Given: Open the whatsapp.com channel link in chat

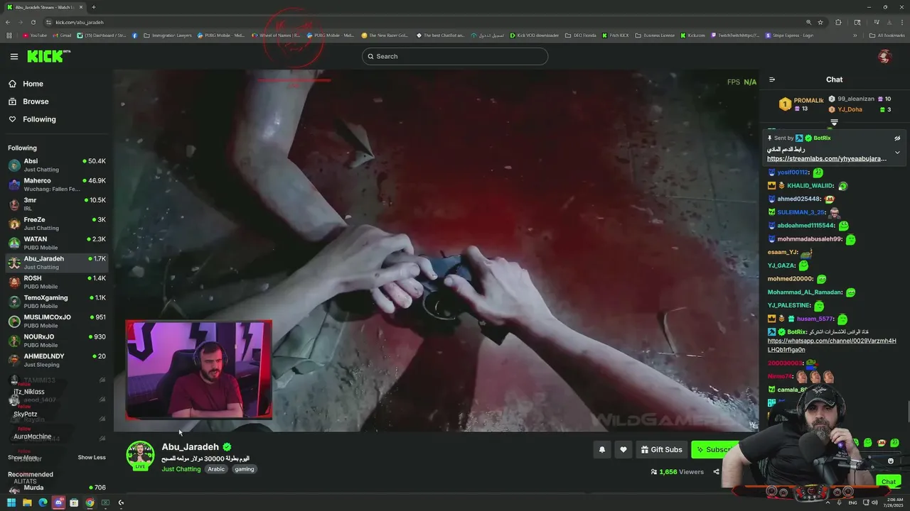Looking at the screenshot, I should point(832,345).
